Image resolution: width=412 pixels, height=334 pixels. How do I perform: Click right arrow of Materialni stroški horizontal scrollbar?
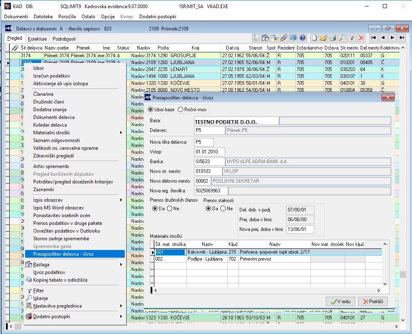click(x=379, y=290)
